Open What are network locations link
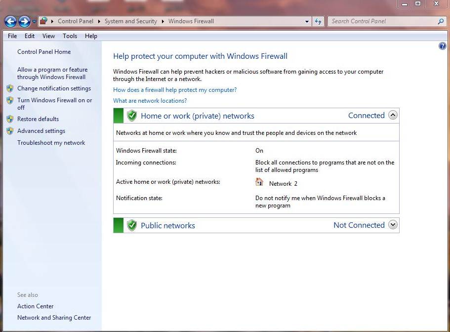The height and width of the screenshot is (332, 450). (150, 101)
